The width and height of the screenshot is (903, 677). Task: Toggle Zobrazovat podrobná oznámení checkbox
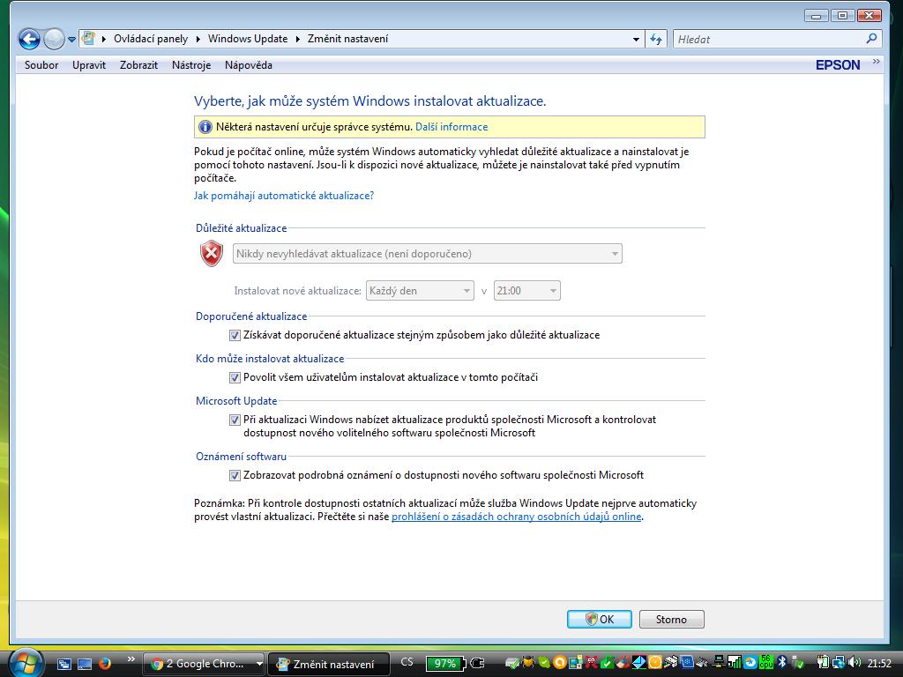click(235, 475)
